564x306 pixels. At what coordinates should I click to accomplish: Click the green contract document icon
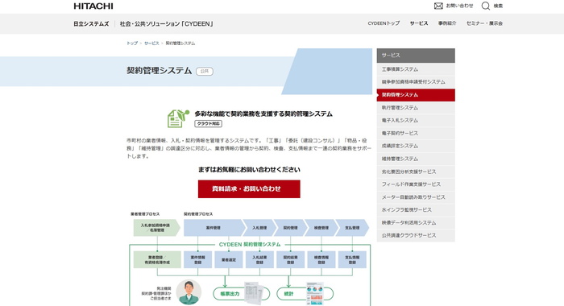[178, 118]
